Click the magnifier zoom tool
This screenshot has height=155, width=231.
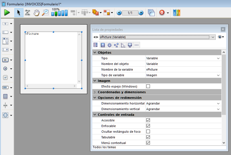click(45, 13)
